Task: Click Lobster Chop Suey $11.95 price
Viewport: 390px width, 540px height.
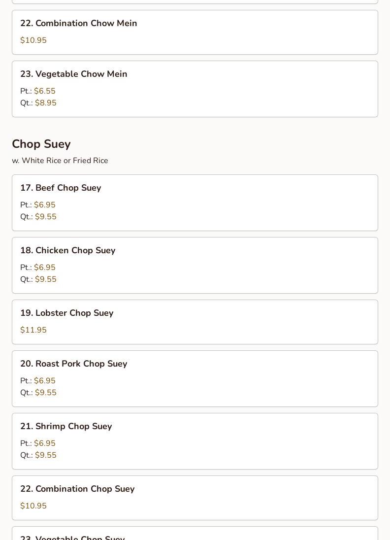Action: (33, 330)
